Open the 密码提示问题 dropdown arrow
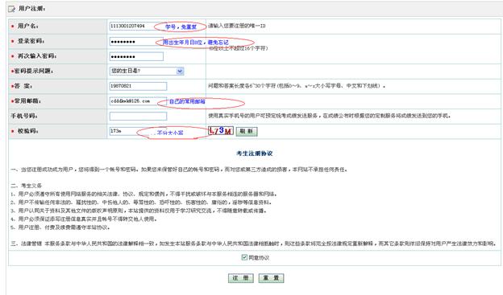 [180, 71]
